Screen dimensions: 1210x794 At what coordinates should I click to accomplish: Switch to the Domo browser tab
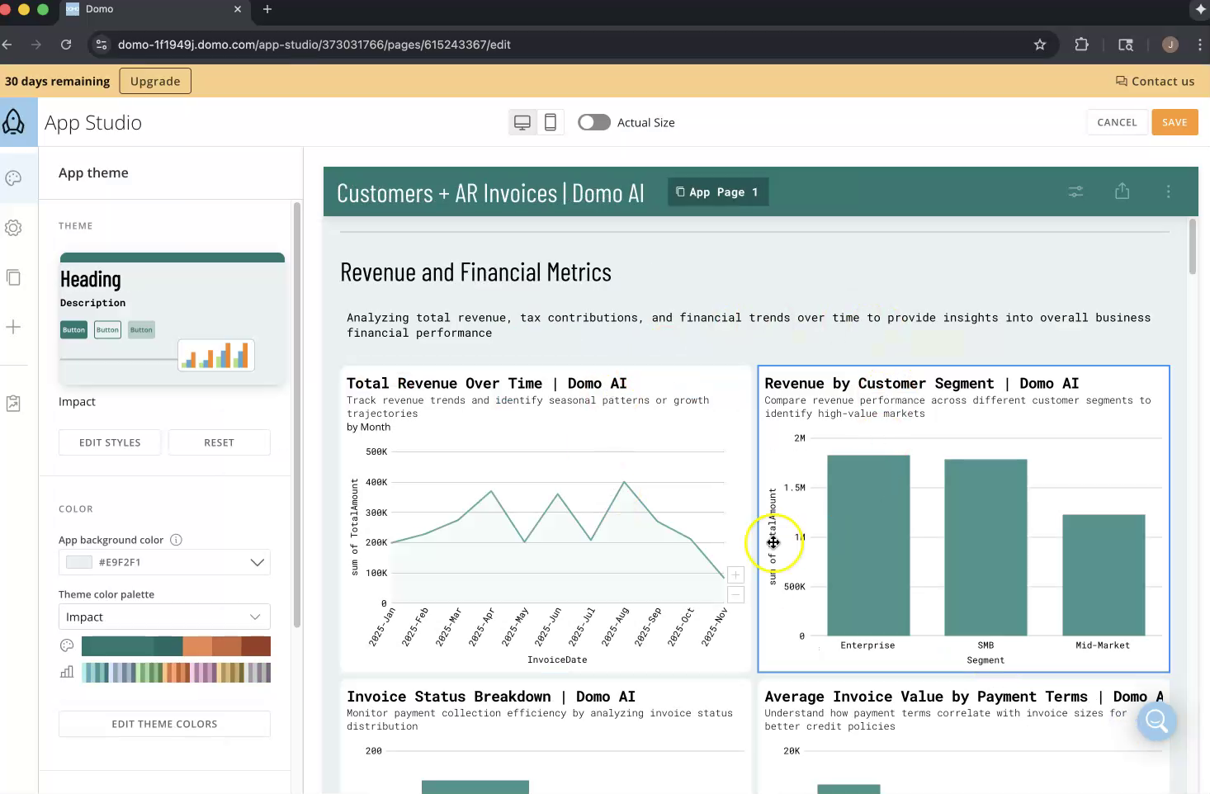point(155,9)
